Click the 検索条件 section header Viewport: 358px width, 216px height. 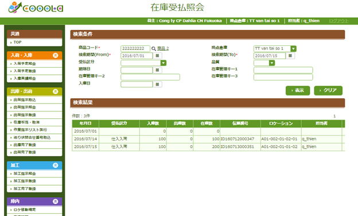point(208,34)
